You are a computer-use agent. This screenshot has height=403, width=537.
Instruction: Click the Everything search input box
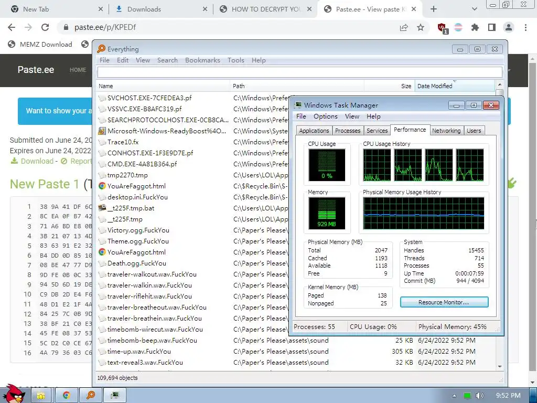coord(299,72)
